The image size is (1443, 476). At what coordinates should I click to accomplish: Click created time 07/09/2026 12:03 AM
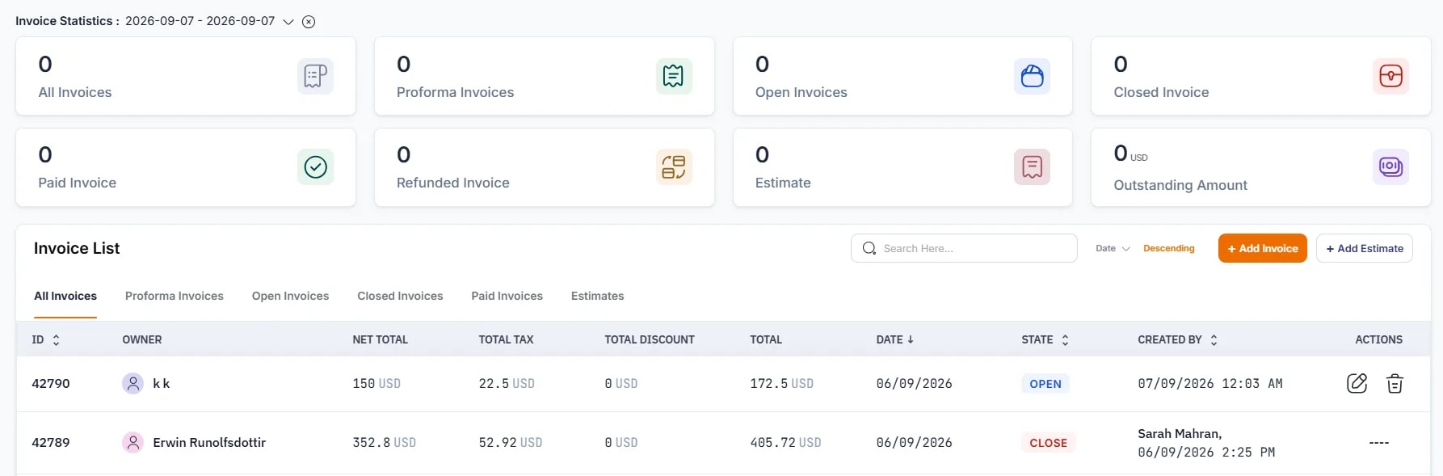(1210, 383)
